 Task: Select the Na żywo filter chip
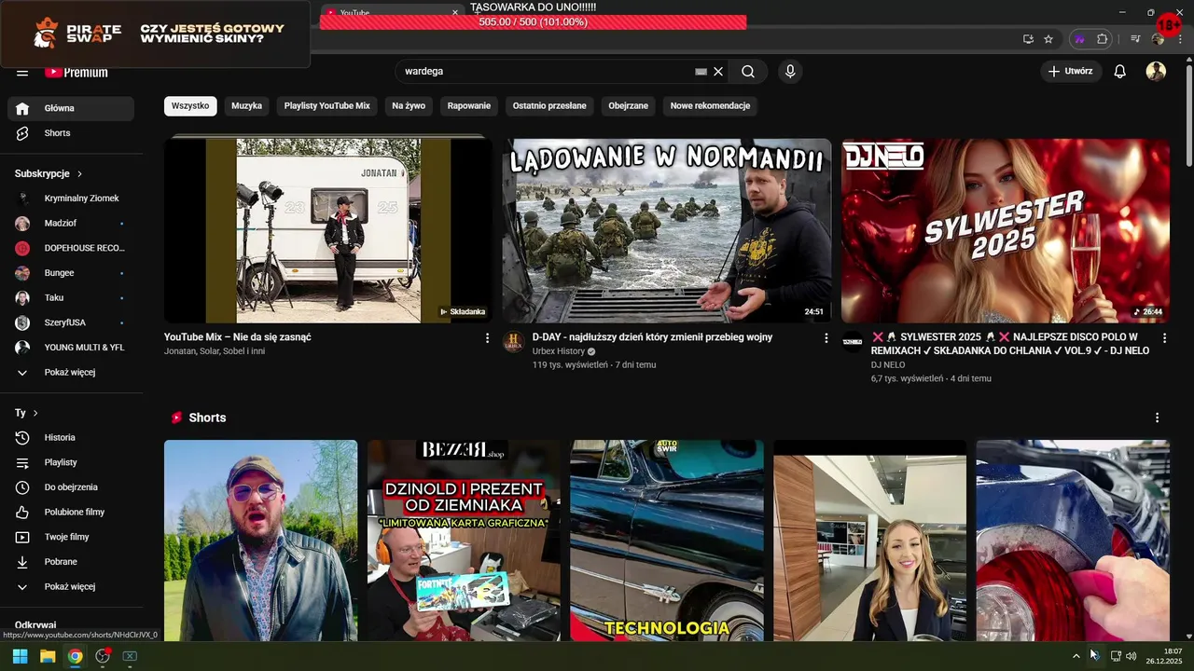coord(409,106)
